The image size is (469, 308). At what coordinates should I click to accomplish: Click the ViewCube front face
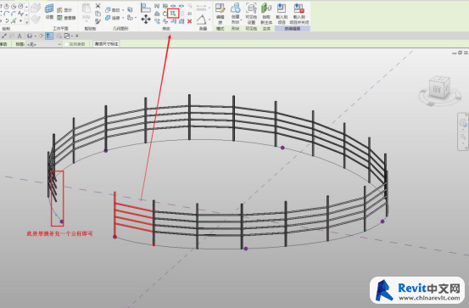pos(438,89)
